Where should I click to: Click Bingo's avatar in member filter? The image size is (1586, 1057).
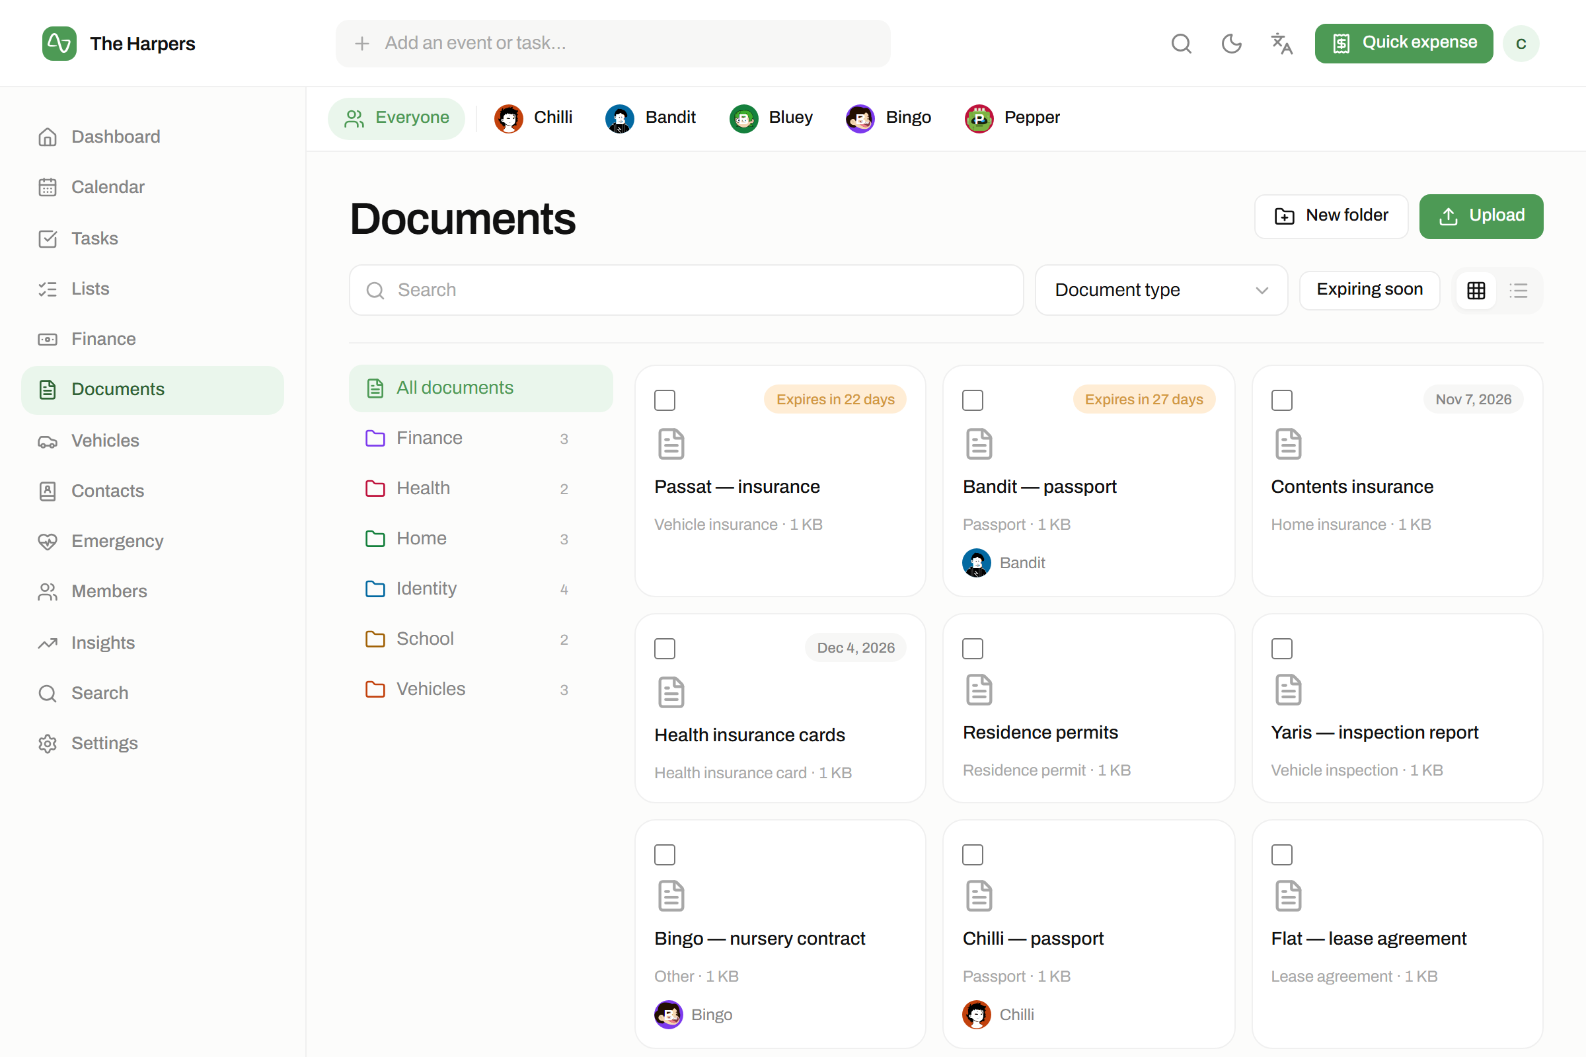860,119
